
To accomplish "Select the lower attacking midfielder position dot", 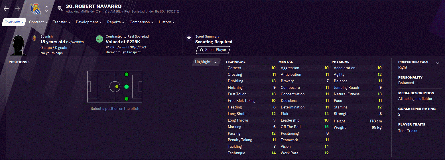I will [127, 99].
